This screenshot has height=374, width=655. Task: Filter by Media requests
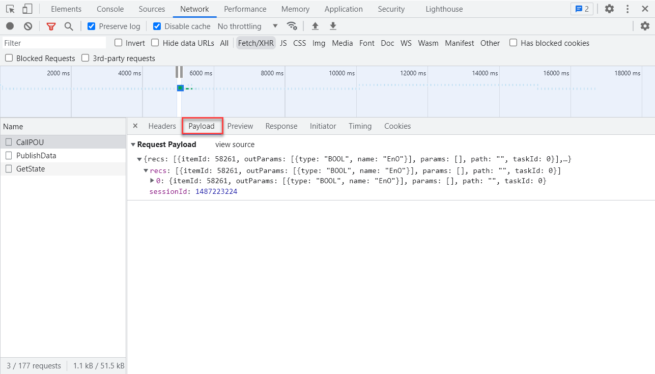coord(343,43)
